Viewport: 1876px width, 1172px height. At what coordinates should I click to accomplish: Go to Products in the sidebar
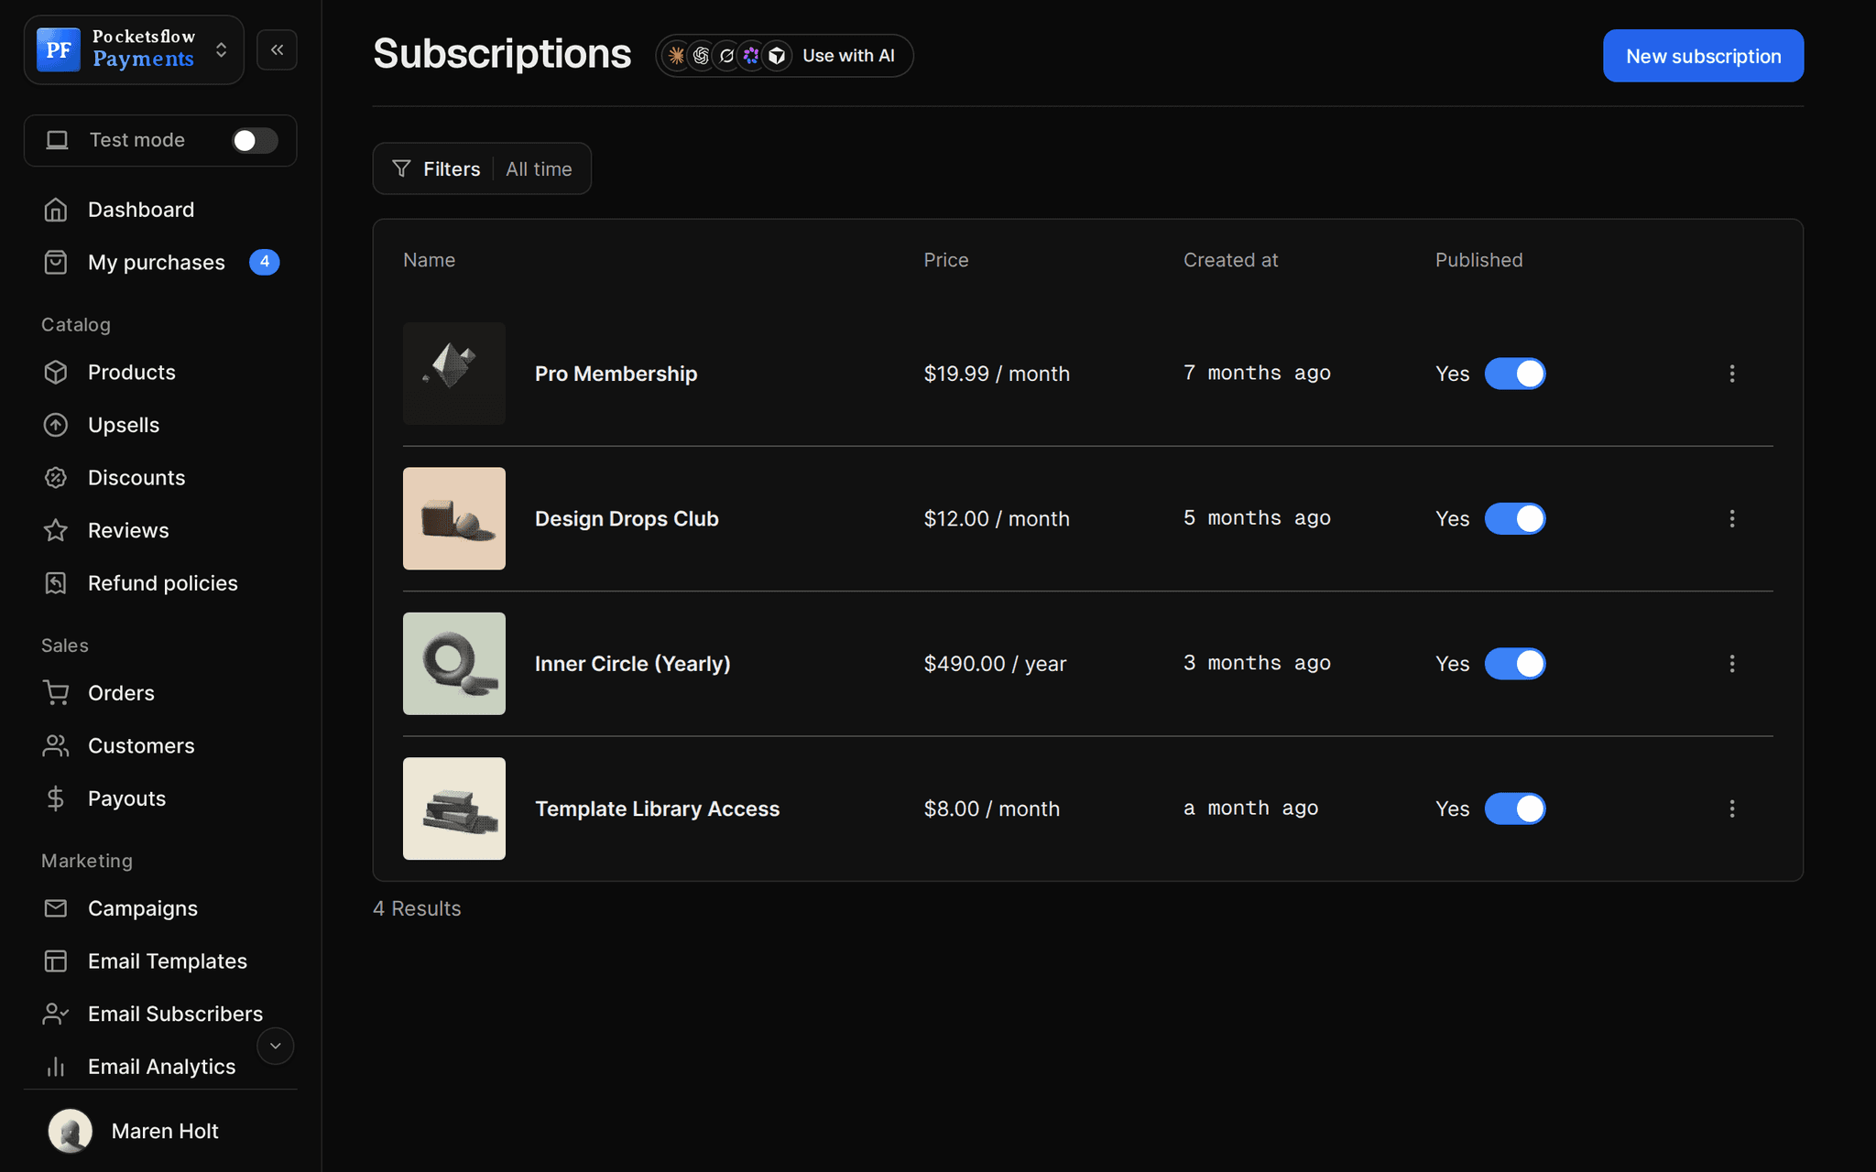coord(131,373)
